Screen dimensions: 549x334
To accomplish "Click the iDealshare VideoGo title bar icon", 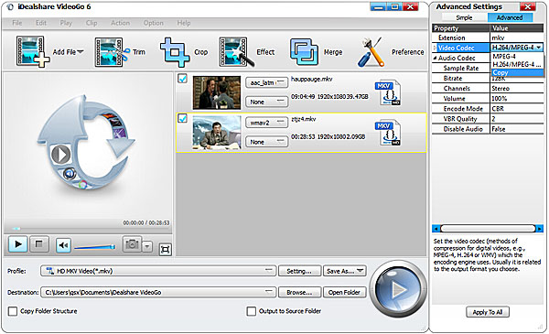I will click(10, 6).
